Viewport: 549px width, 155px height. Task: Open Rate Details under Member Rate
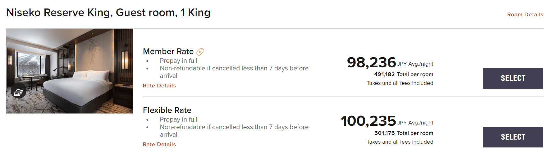(x=159, y=86)
